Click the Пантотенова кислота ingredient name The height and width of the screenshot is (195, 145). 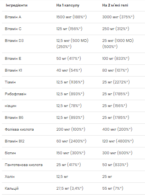(x=24, y=165)
